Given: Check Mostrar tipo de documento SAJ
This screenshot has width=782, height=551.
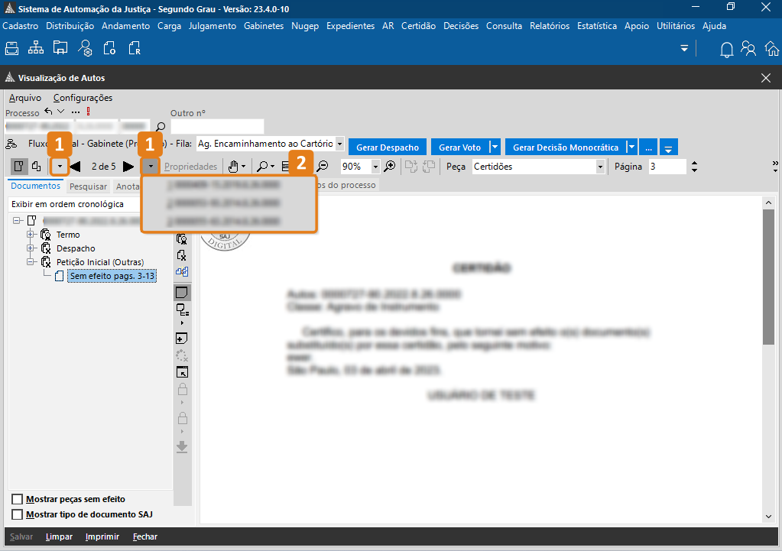Looking at the screenshot, I should tap(17, 514).
